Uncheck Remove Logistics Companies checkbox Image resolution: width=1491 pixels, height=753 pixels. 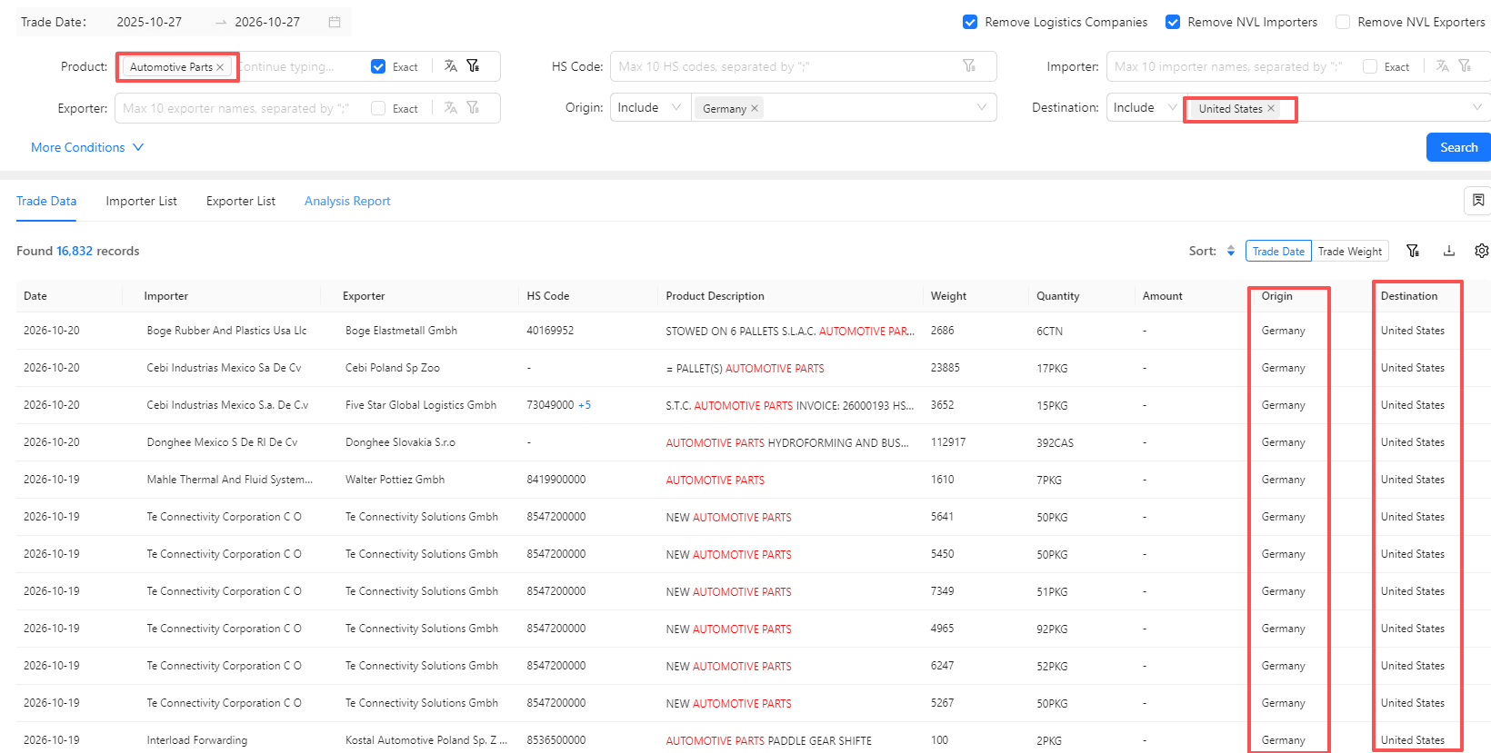[970, 22]
